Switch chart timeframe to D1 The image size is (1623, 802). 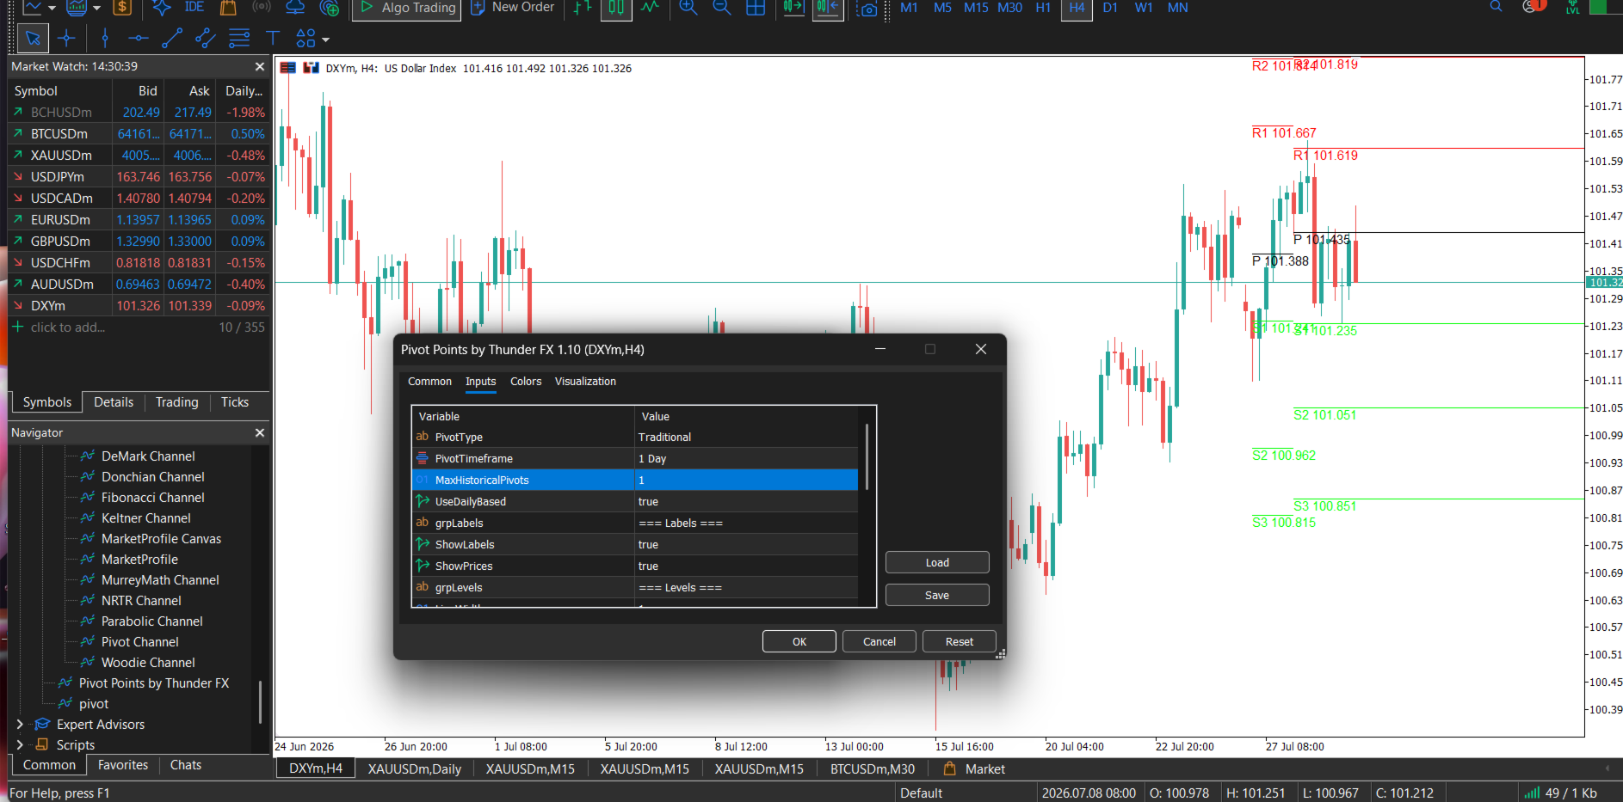[1110, 8]
